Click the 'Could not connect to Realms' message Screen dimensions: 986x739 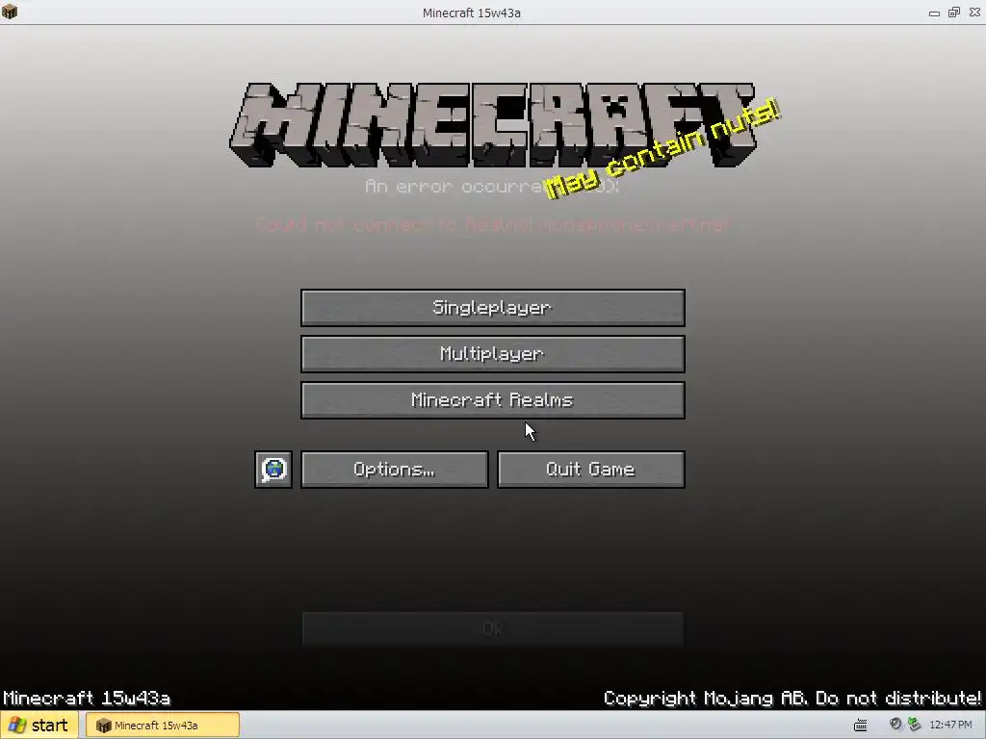coord(493,224)
